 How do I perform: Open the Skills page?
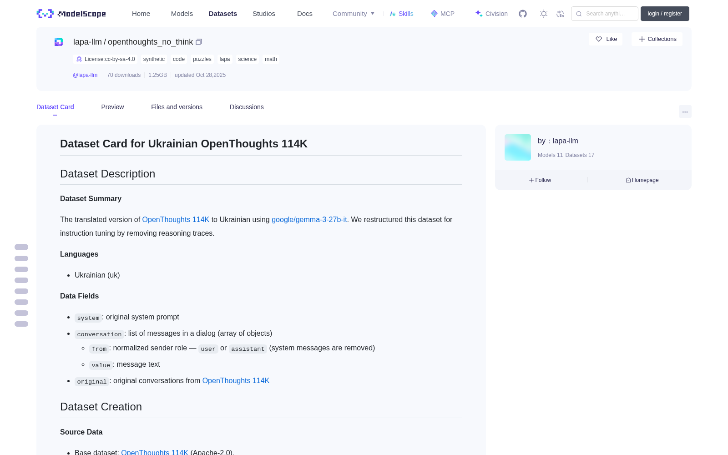(x=401, y=14)
